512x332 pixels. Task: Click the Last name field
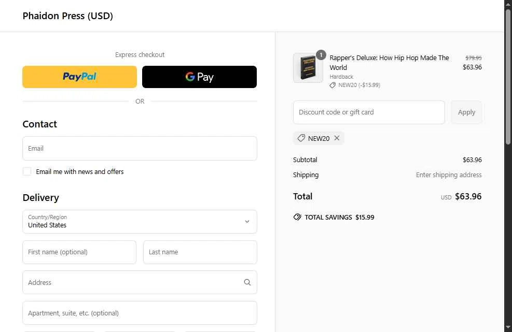click(x=200, y=252)
